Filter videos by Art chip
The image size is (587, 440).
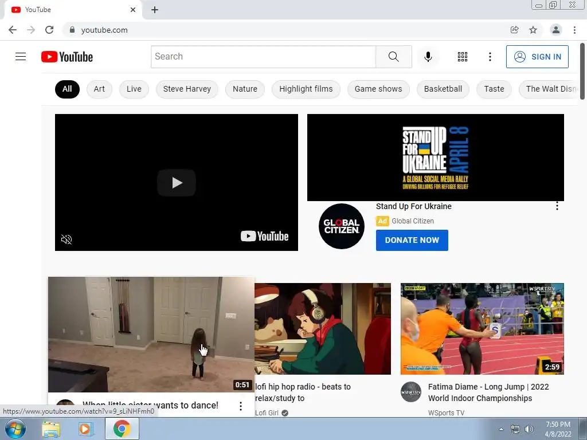click(99, 89)
